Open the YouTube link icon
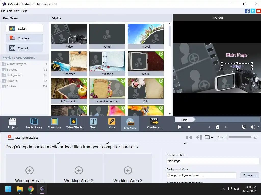Screen dimensions: 261x195 point(259,11)
